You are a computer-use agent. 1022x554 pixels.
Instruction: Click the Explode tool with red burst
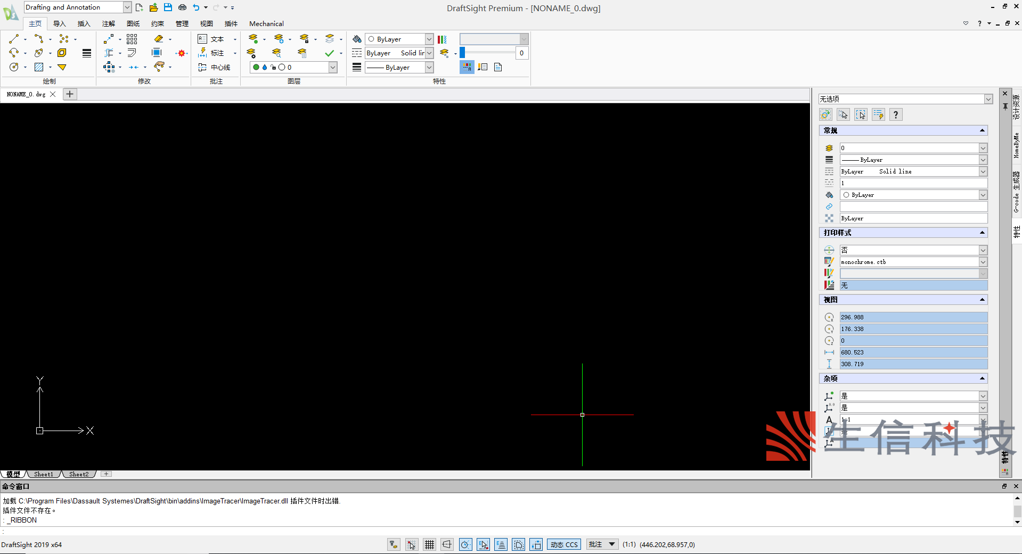[x=182, y=53]
